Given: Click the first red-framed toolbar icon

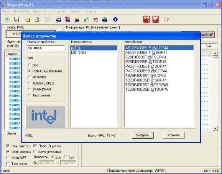Looking at the screenshot, I should coord(146,19).
